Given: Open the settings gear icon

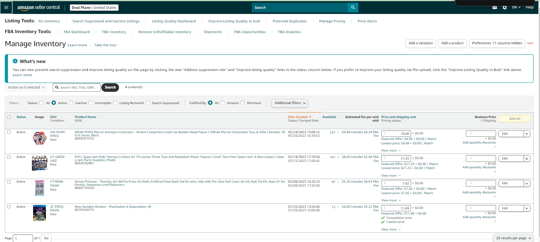Looking at the screenshot, I should [x=504, y=8].
